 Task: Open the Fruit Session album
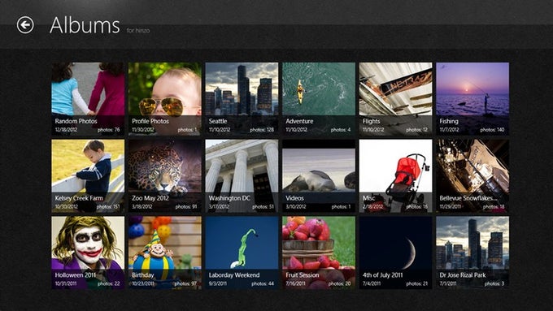319,253
